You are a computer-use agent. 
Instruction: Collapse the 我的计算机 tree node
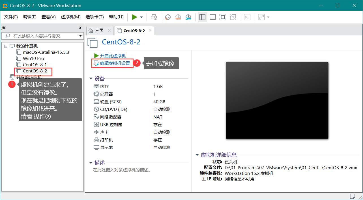pos(6,46)
